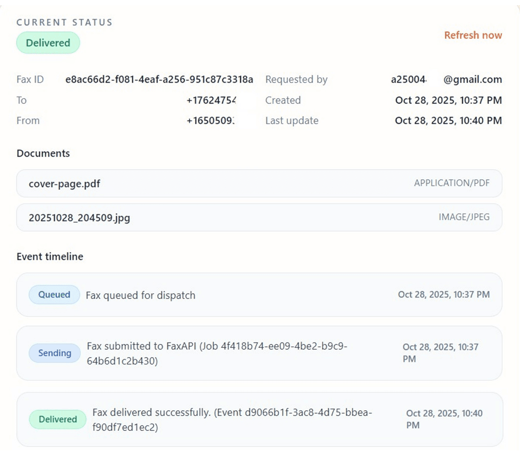Click the From sender phone number
This screenshot has height=469, width=520.
(211, 121)
